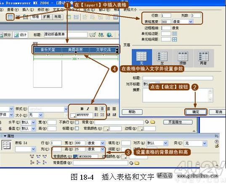Open the text color swatch #FFFFFF
Image resolution: width=226 pixels, height=184 pixels.
point(73,115)
